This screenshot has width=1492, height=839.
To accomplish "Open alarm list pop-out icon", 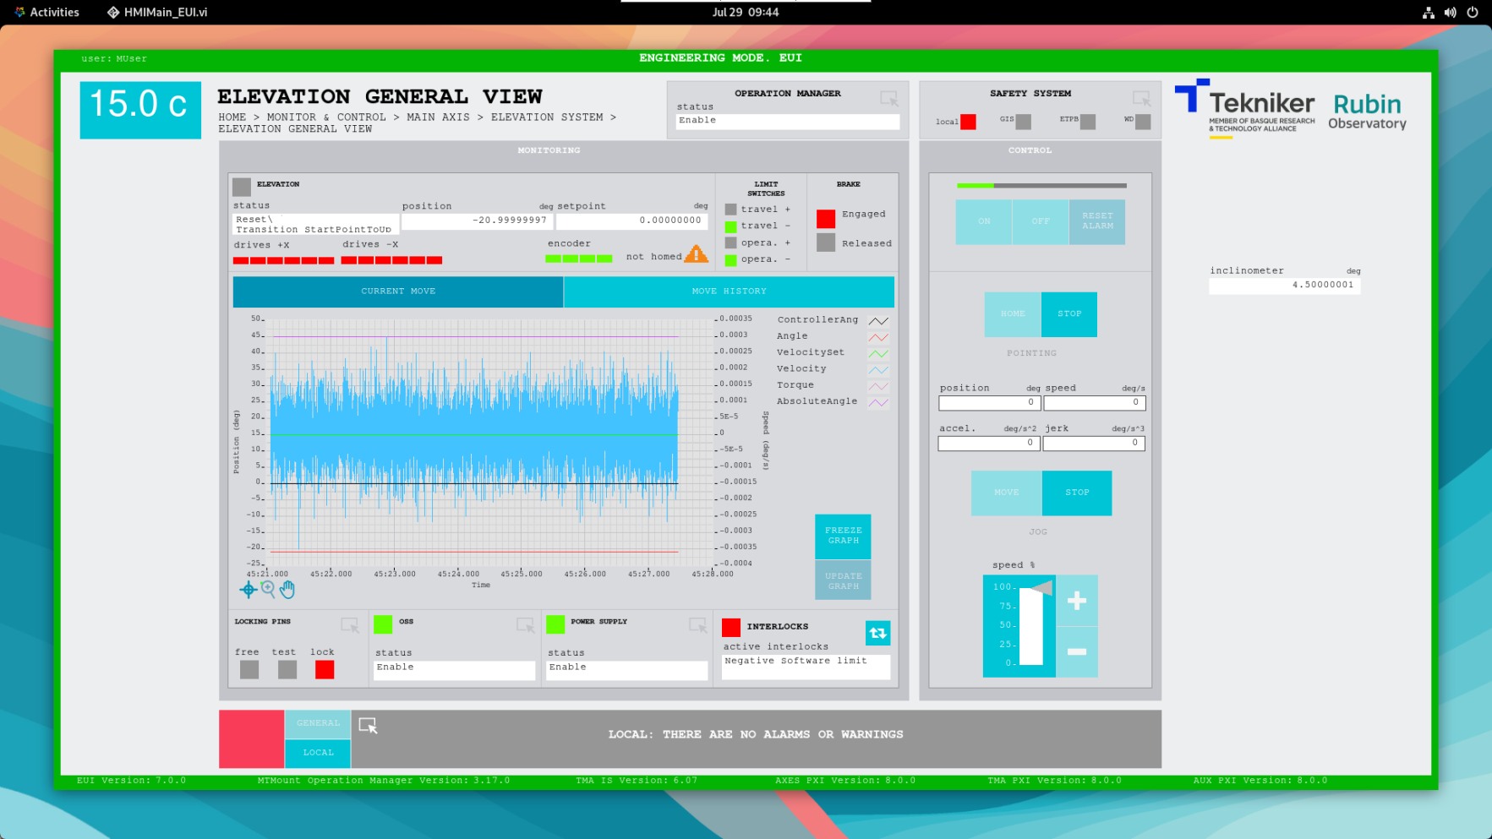I will [368, 726].
